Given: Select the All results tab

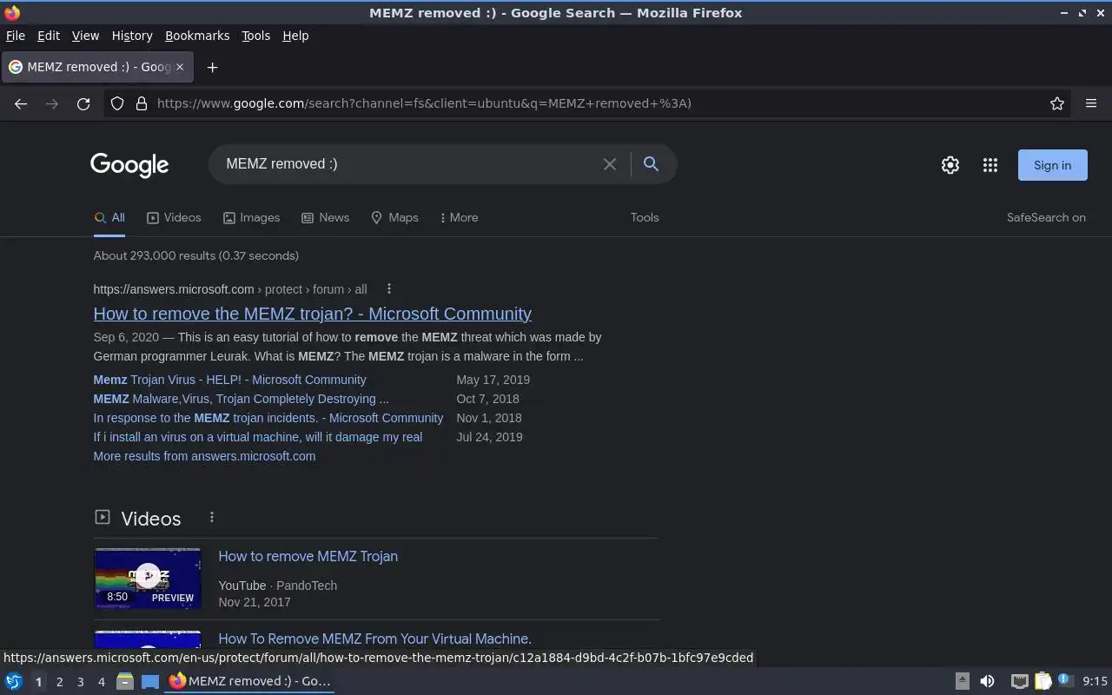Looking at the screenshot, I should tap(109, 217).
